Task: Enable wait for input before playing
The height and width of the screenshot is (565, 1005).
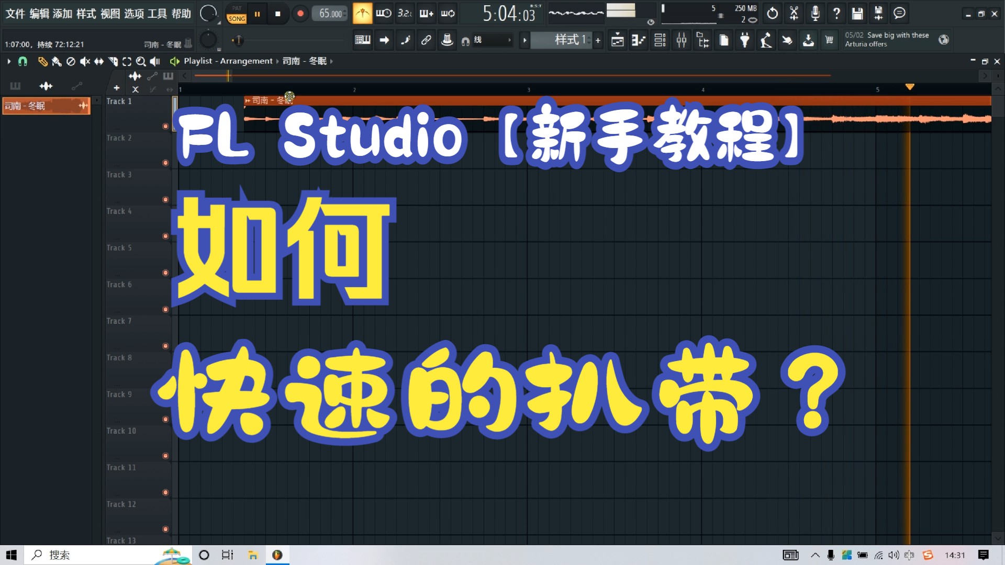Action: (x=383, y=14)
